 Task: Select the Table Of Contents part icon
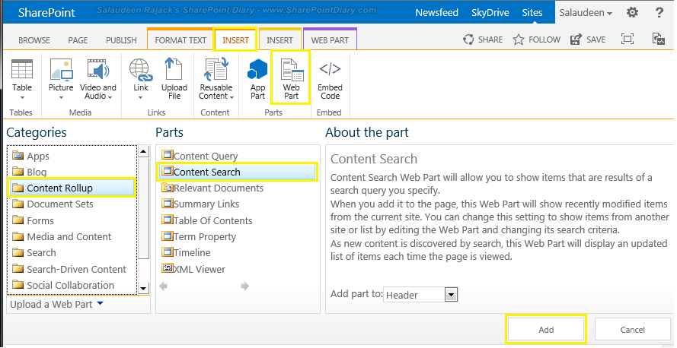click(x=167, y=220)
